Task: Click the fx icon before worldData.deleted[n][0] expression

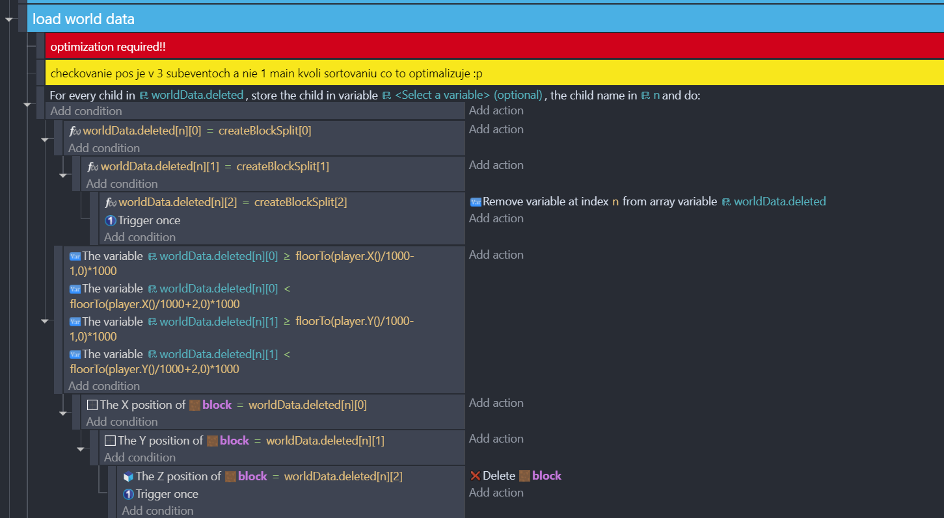Action: tap(75, 131)
